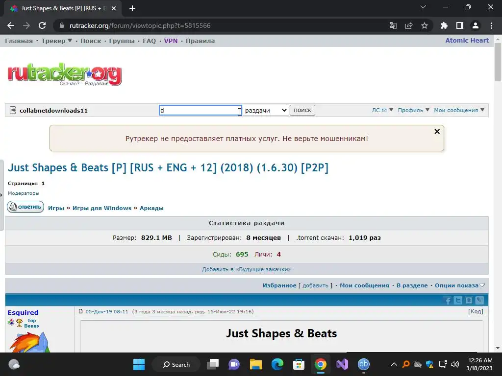The height and width of the screenshot is (376, 502).
Task: Open Microsoft Store from the taskbar
Action: 299,364
